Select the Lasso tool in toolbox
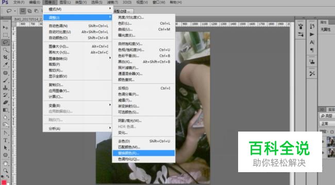This screenshot has height=185, width=335. pyautogui.click(x=5, y=42)
